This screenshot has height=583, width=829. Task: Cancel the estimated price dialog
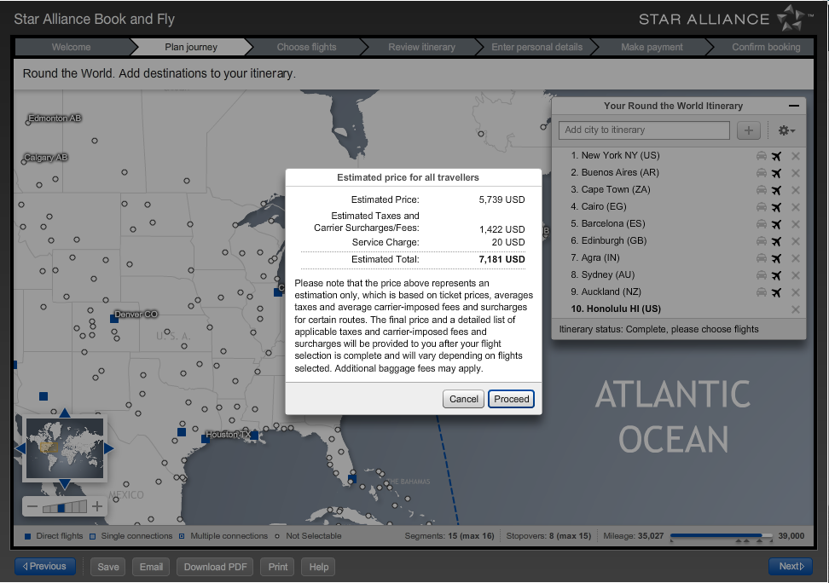[463, 399]
